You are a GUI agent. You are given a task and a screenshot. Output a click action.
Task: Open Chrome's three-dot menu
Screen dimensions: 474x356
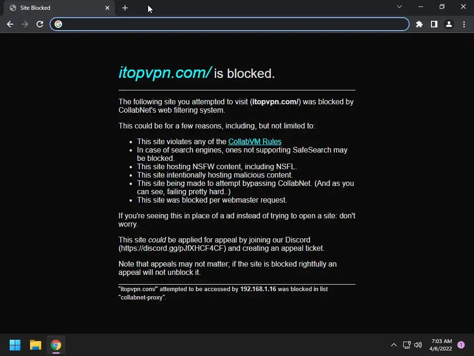(464, 24)
